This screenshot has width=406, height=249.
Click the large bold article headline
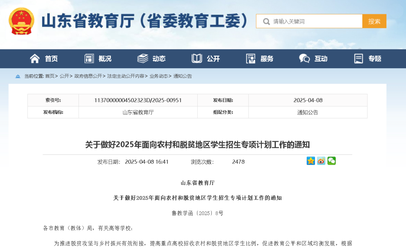click(x=197, y=145)
